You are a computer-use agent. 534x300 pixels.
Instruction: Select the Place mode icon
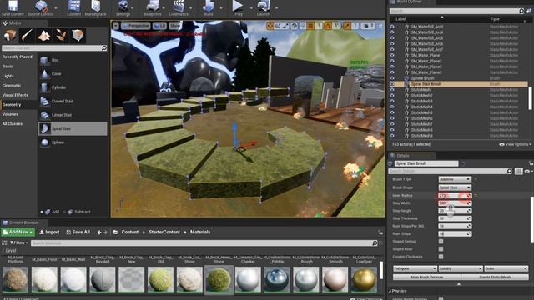pos(10,35)
